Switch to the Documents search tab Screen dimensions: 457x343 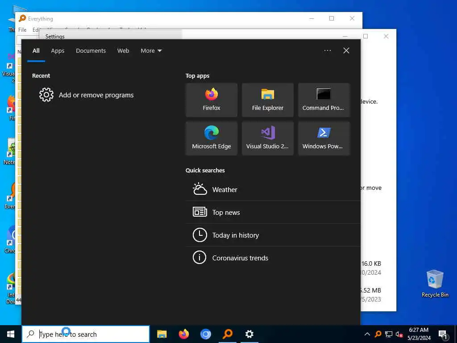click(x=91, y=51)
